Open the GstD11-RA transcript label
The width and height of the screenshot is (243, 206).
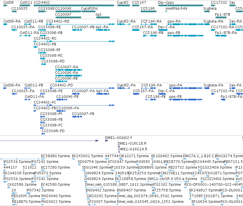[29, 33]
